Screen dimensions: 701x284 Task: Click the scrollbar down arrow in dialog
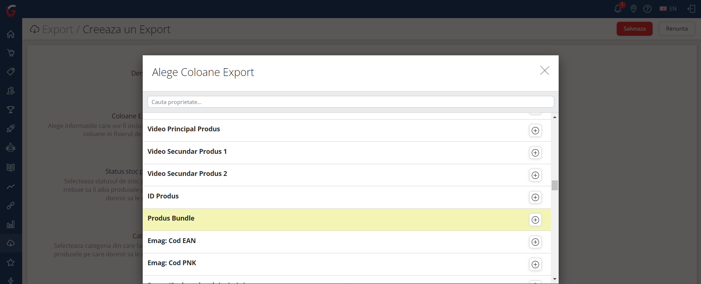point(555,279)
